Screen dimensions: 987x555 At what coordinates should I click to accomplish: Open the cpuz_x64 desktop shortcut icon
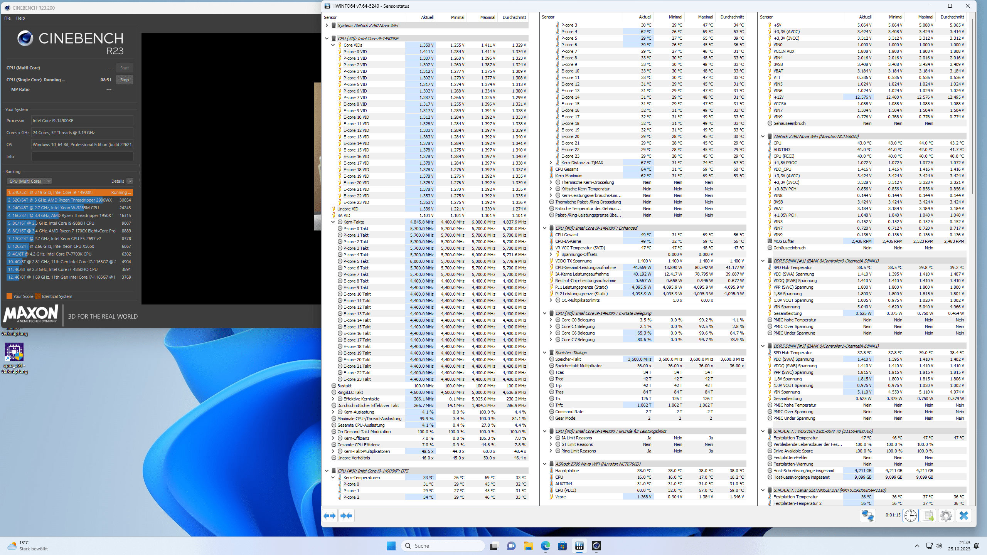tap(14, 358)
